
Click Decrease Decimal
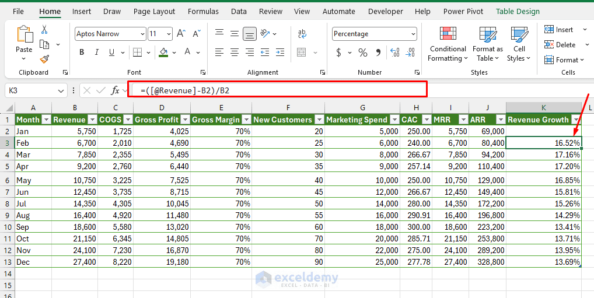410,52
